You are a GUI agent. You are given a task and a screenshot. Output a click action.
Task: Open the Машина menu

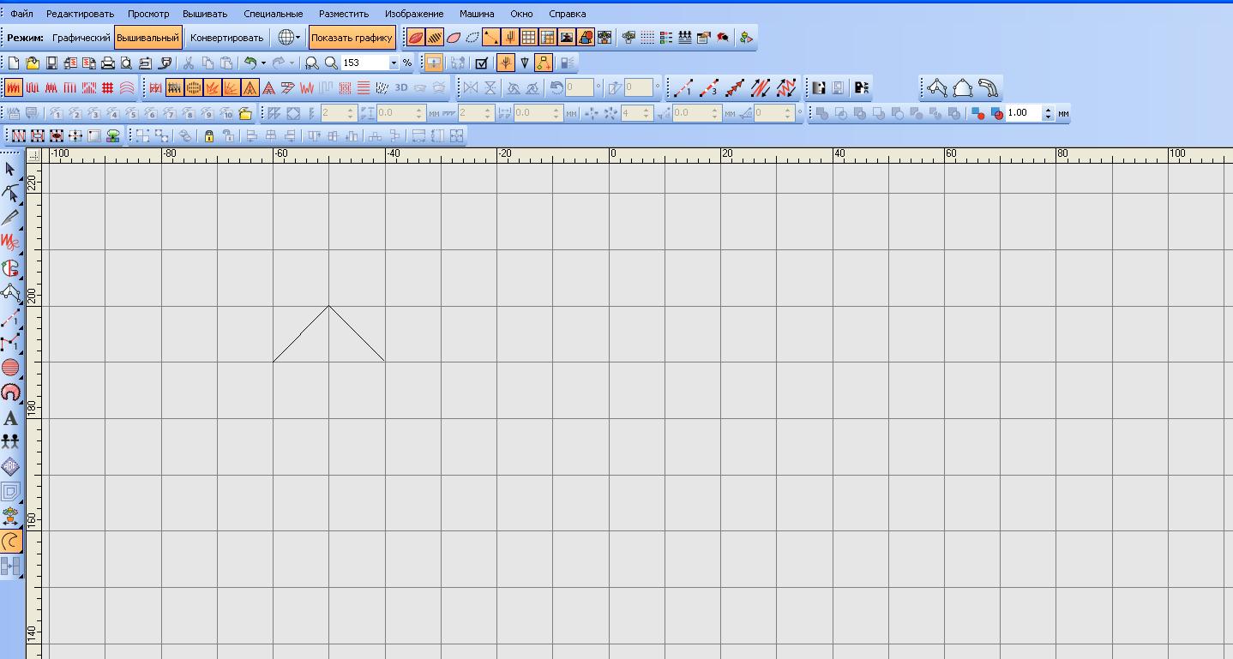(477, 14)
